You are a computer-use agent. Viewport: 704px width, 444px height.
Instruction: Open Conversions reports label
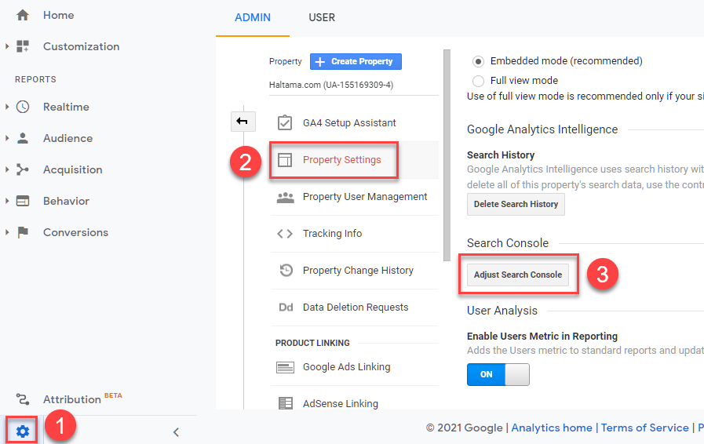pos(75,232)
